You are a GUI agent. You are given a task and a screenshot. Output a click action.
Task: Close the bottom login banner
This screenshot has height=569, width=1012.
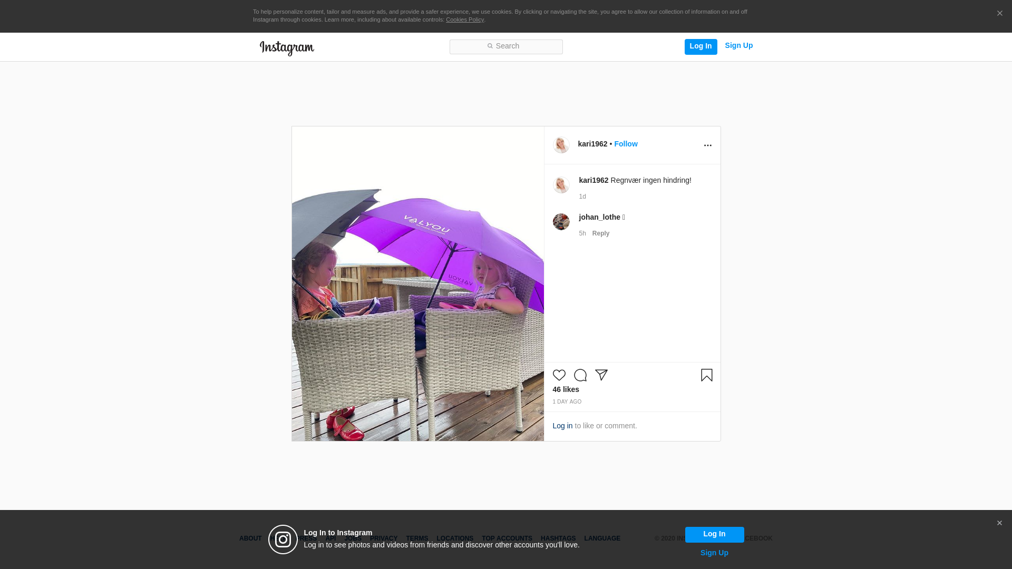click(999, 523)
